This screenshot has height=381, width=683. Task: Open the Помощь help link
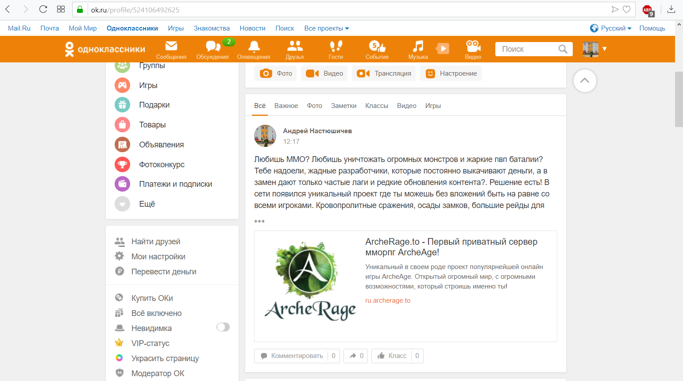pyautogui.click(x=652, y=28)
